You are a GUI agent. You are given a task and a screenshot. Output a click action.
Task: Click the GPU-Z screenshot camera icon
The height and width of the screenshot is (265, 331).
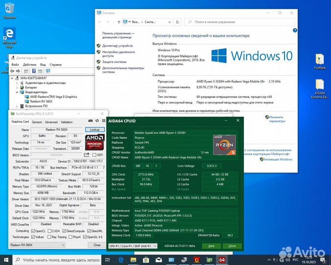coord(90,121)
